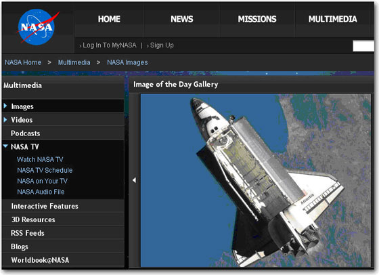Go to NASA Images breadcrumb link
379x275 pixels.
pyautogui.click(x=127, y=62)
